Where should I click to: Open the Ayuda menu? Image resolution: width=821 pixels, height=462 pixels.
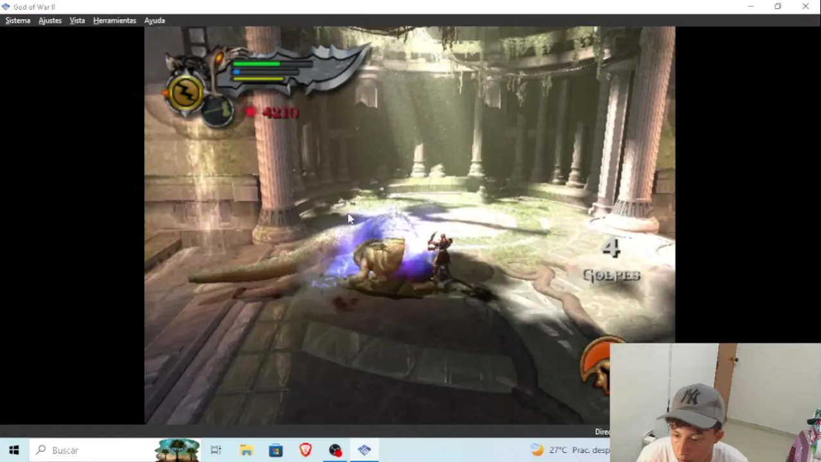tap(155, 21)
